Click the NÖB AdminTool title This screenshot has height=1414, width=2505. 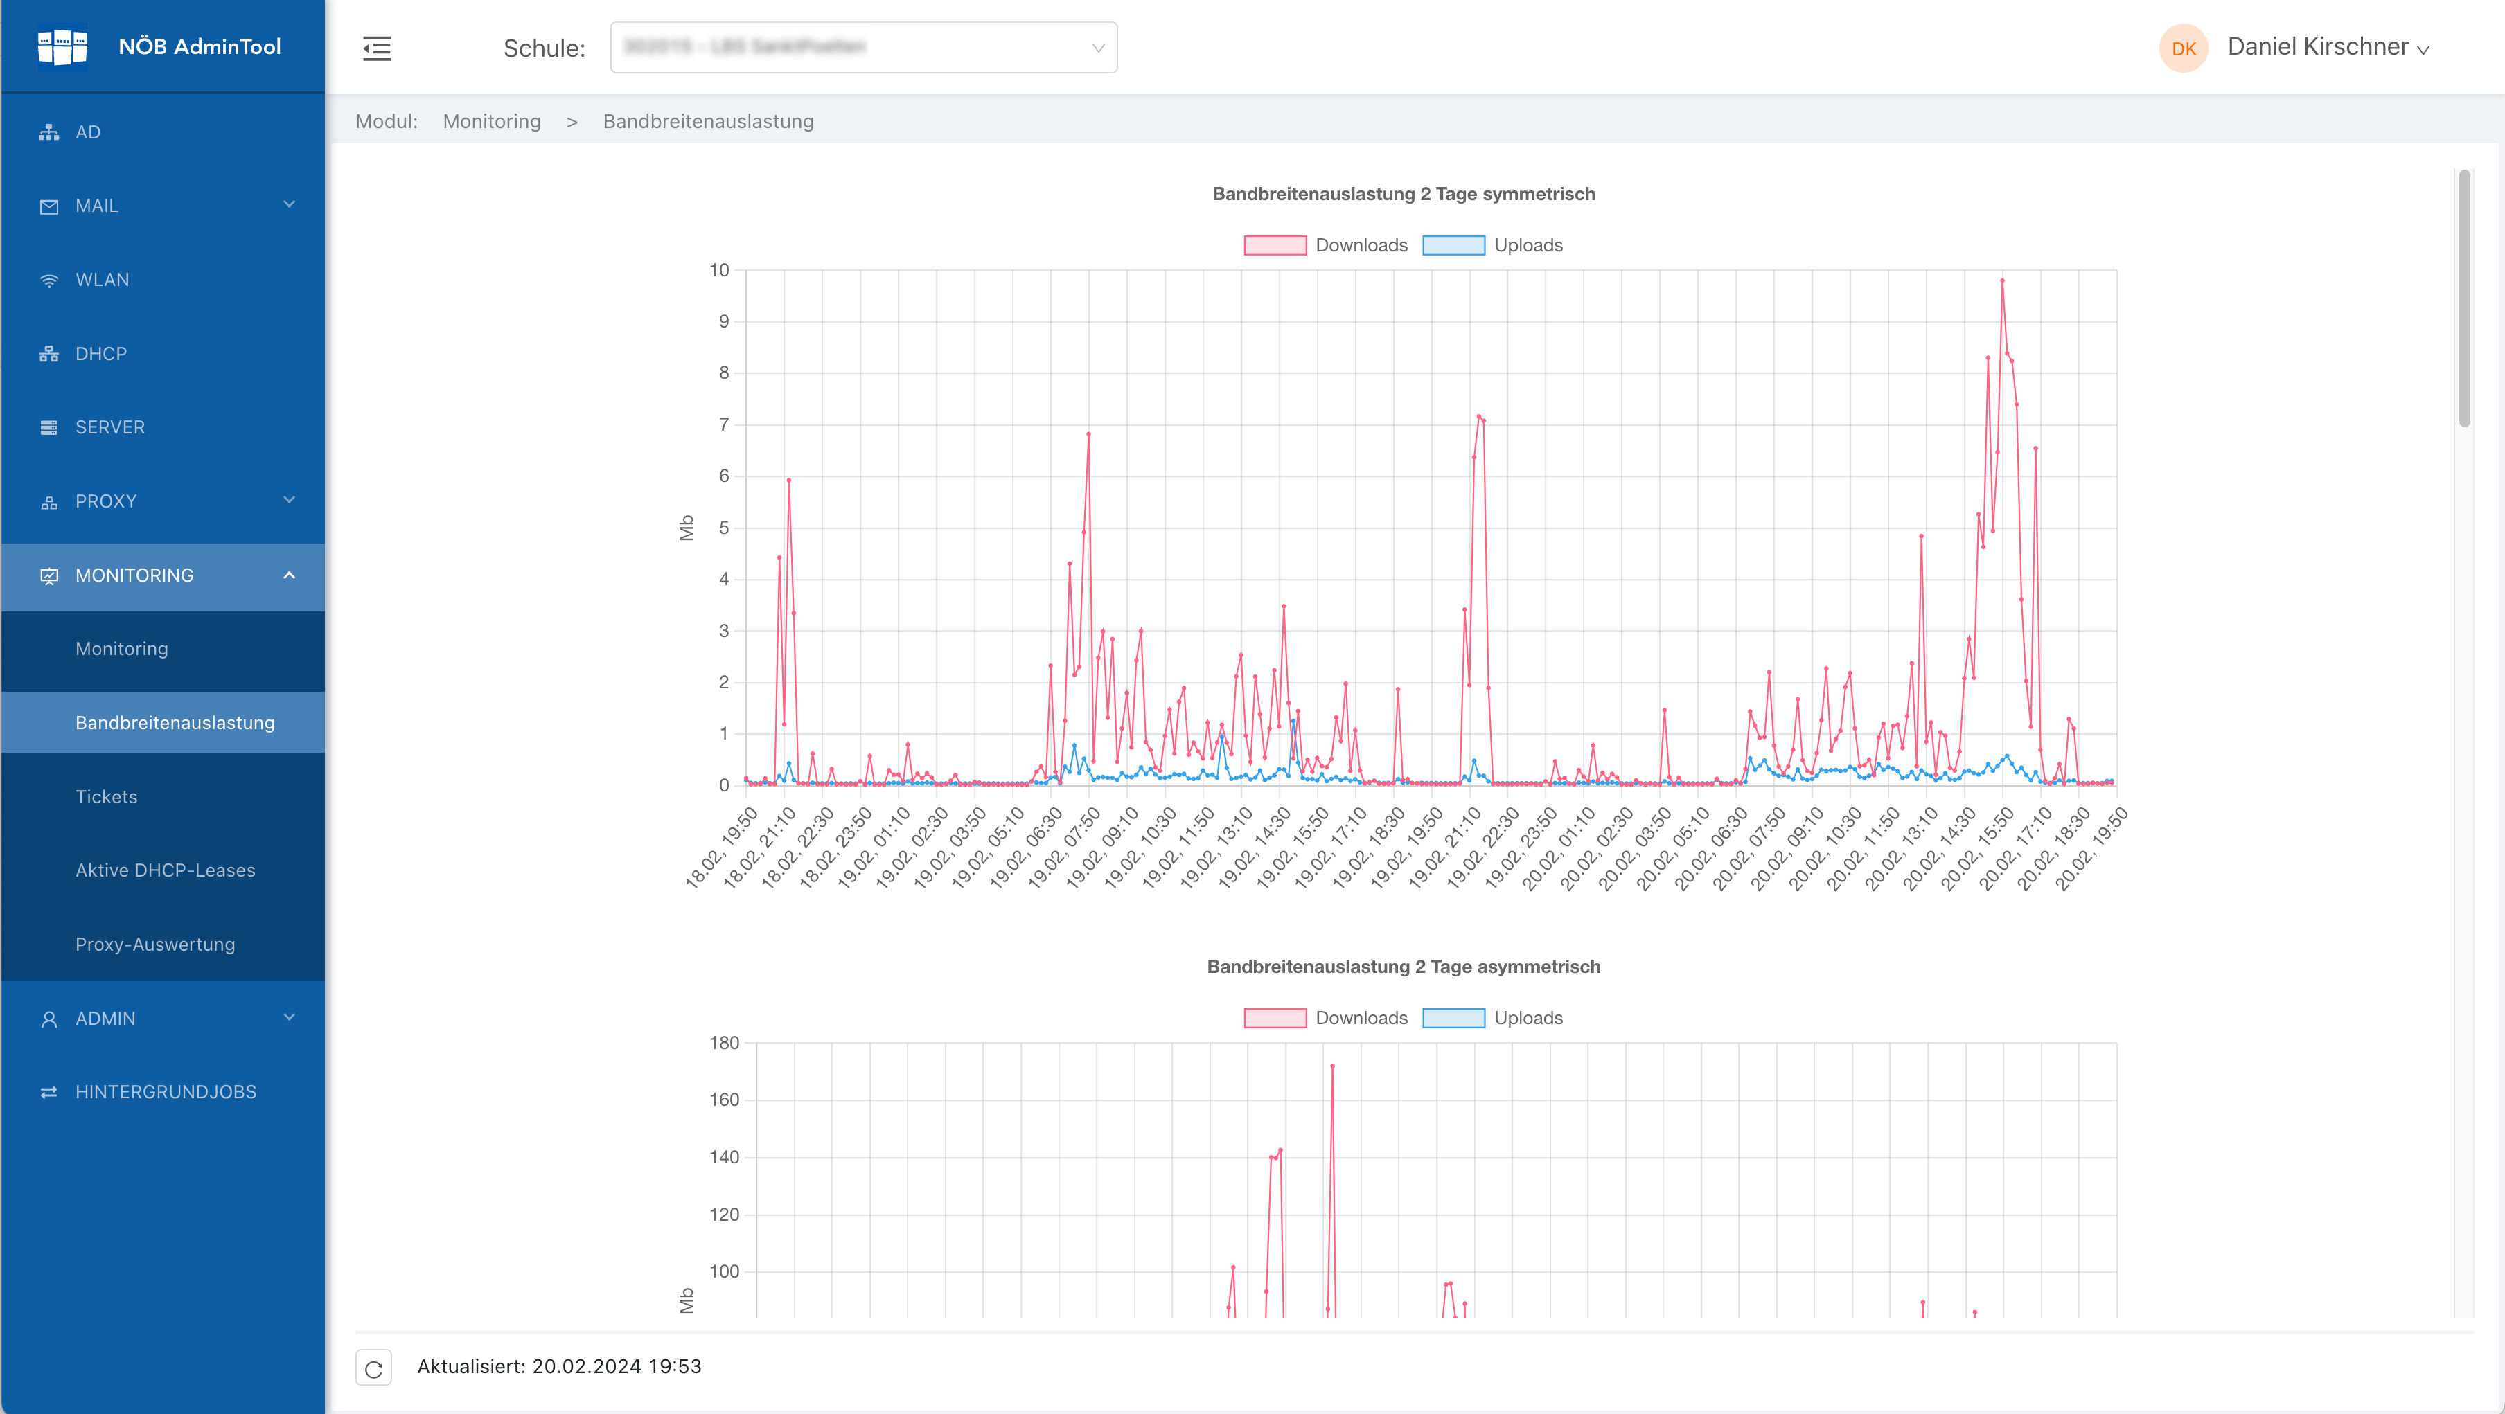coord(200,46)
